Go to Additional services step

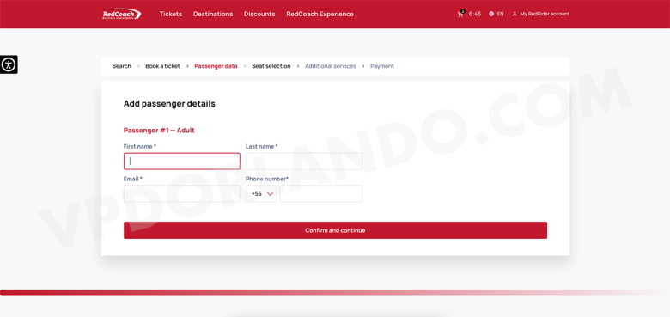click(x=331, y=66)
